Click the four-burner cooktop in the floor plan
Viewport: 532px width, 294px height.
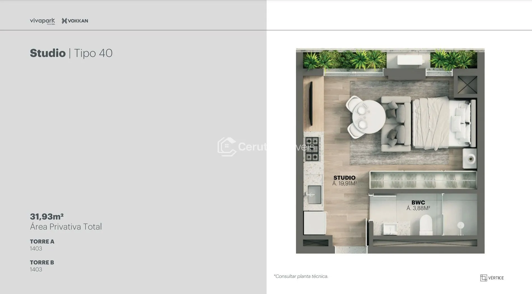point(312,149)
